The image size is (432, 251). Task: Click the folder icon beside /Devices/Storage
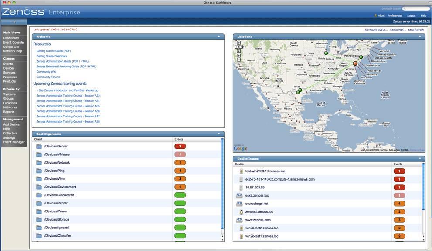tap(39, 219)
